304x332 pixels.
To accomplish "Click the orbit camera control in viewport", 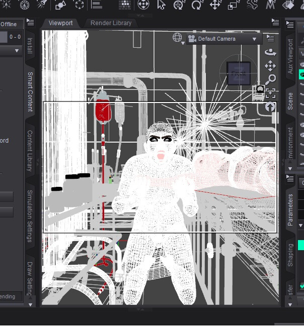I will click(270, 52).
